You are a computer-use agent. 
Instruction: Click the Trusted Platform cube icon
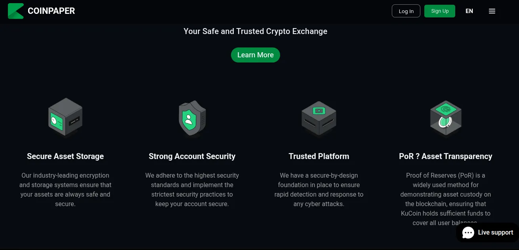click(319, 119)
